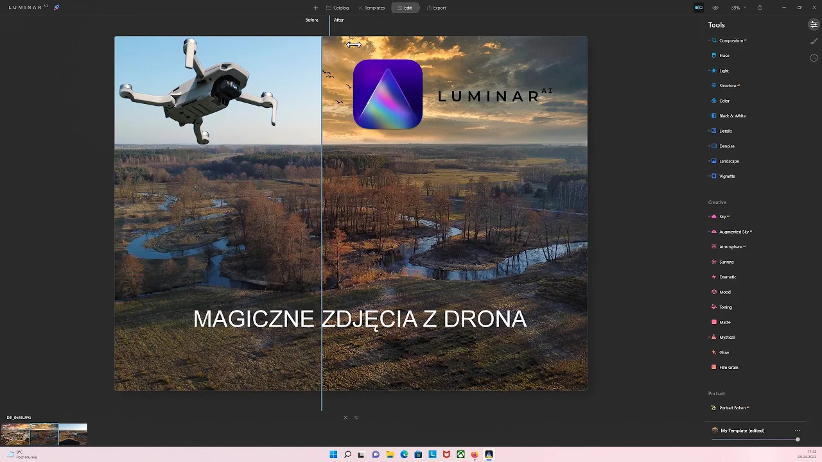The image size is (822, 462).
Task: Open the edit history clock
Action: (814, 58)
